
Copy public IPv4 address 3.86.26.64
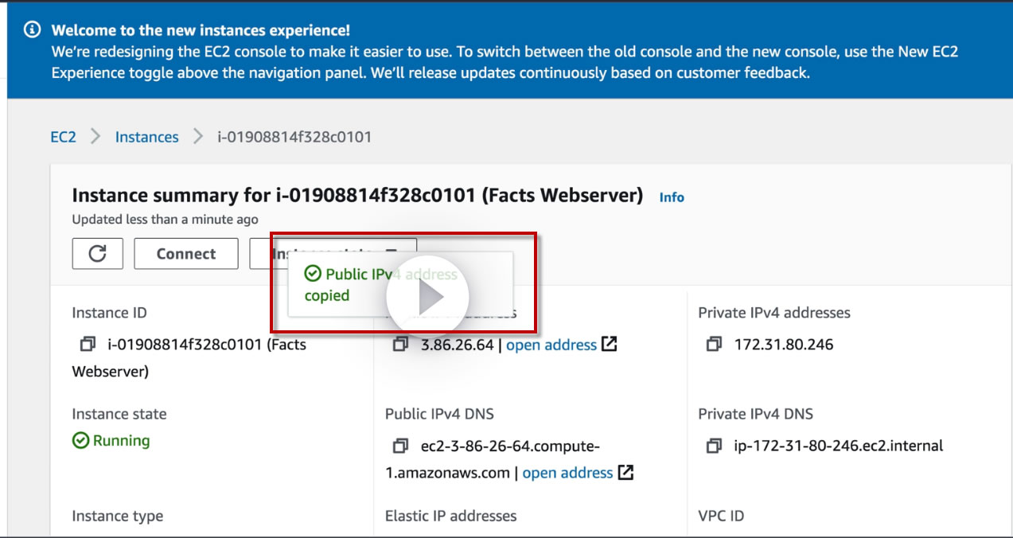click(401, 345)
